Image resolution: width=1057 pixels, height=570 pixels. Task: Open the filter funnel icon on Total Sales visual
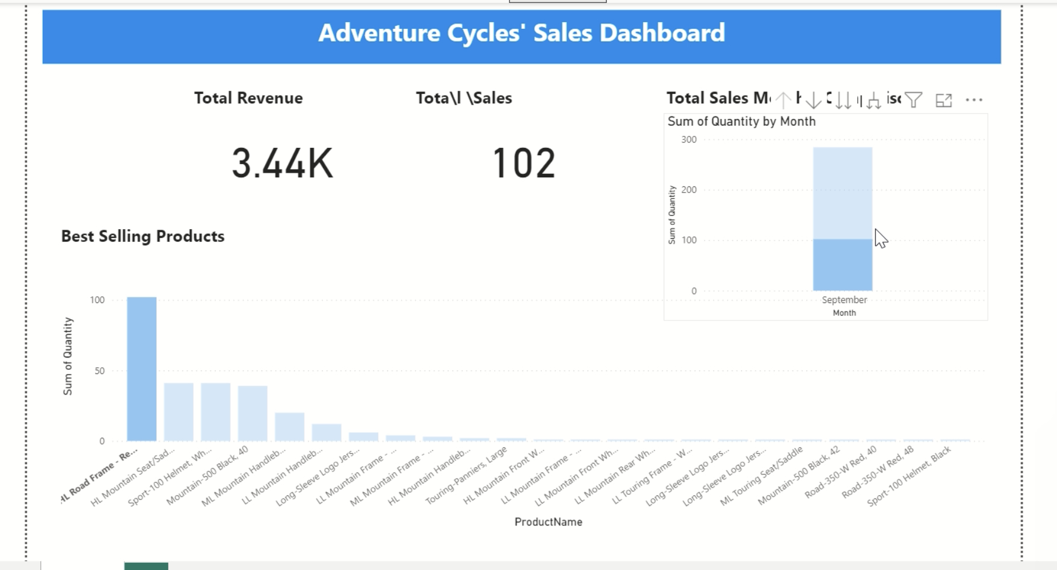click(915, 99)
